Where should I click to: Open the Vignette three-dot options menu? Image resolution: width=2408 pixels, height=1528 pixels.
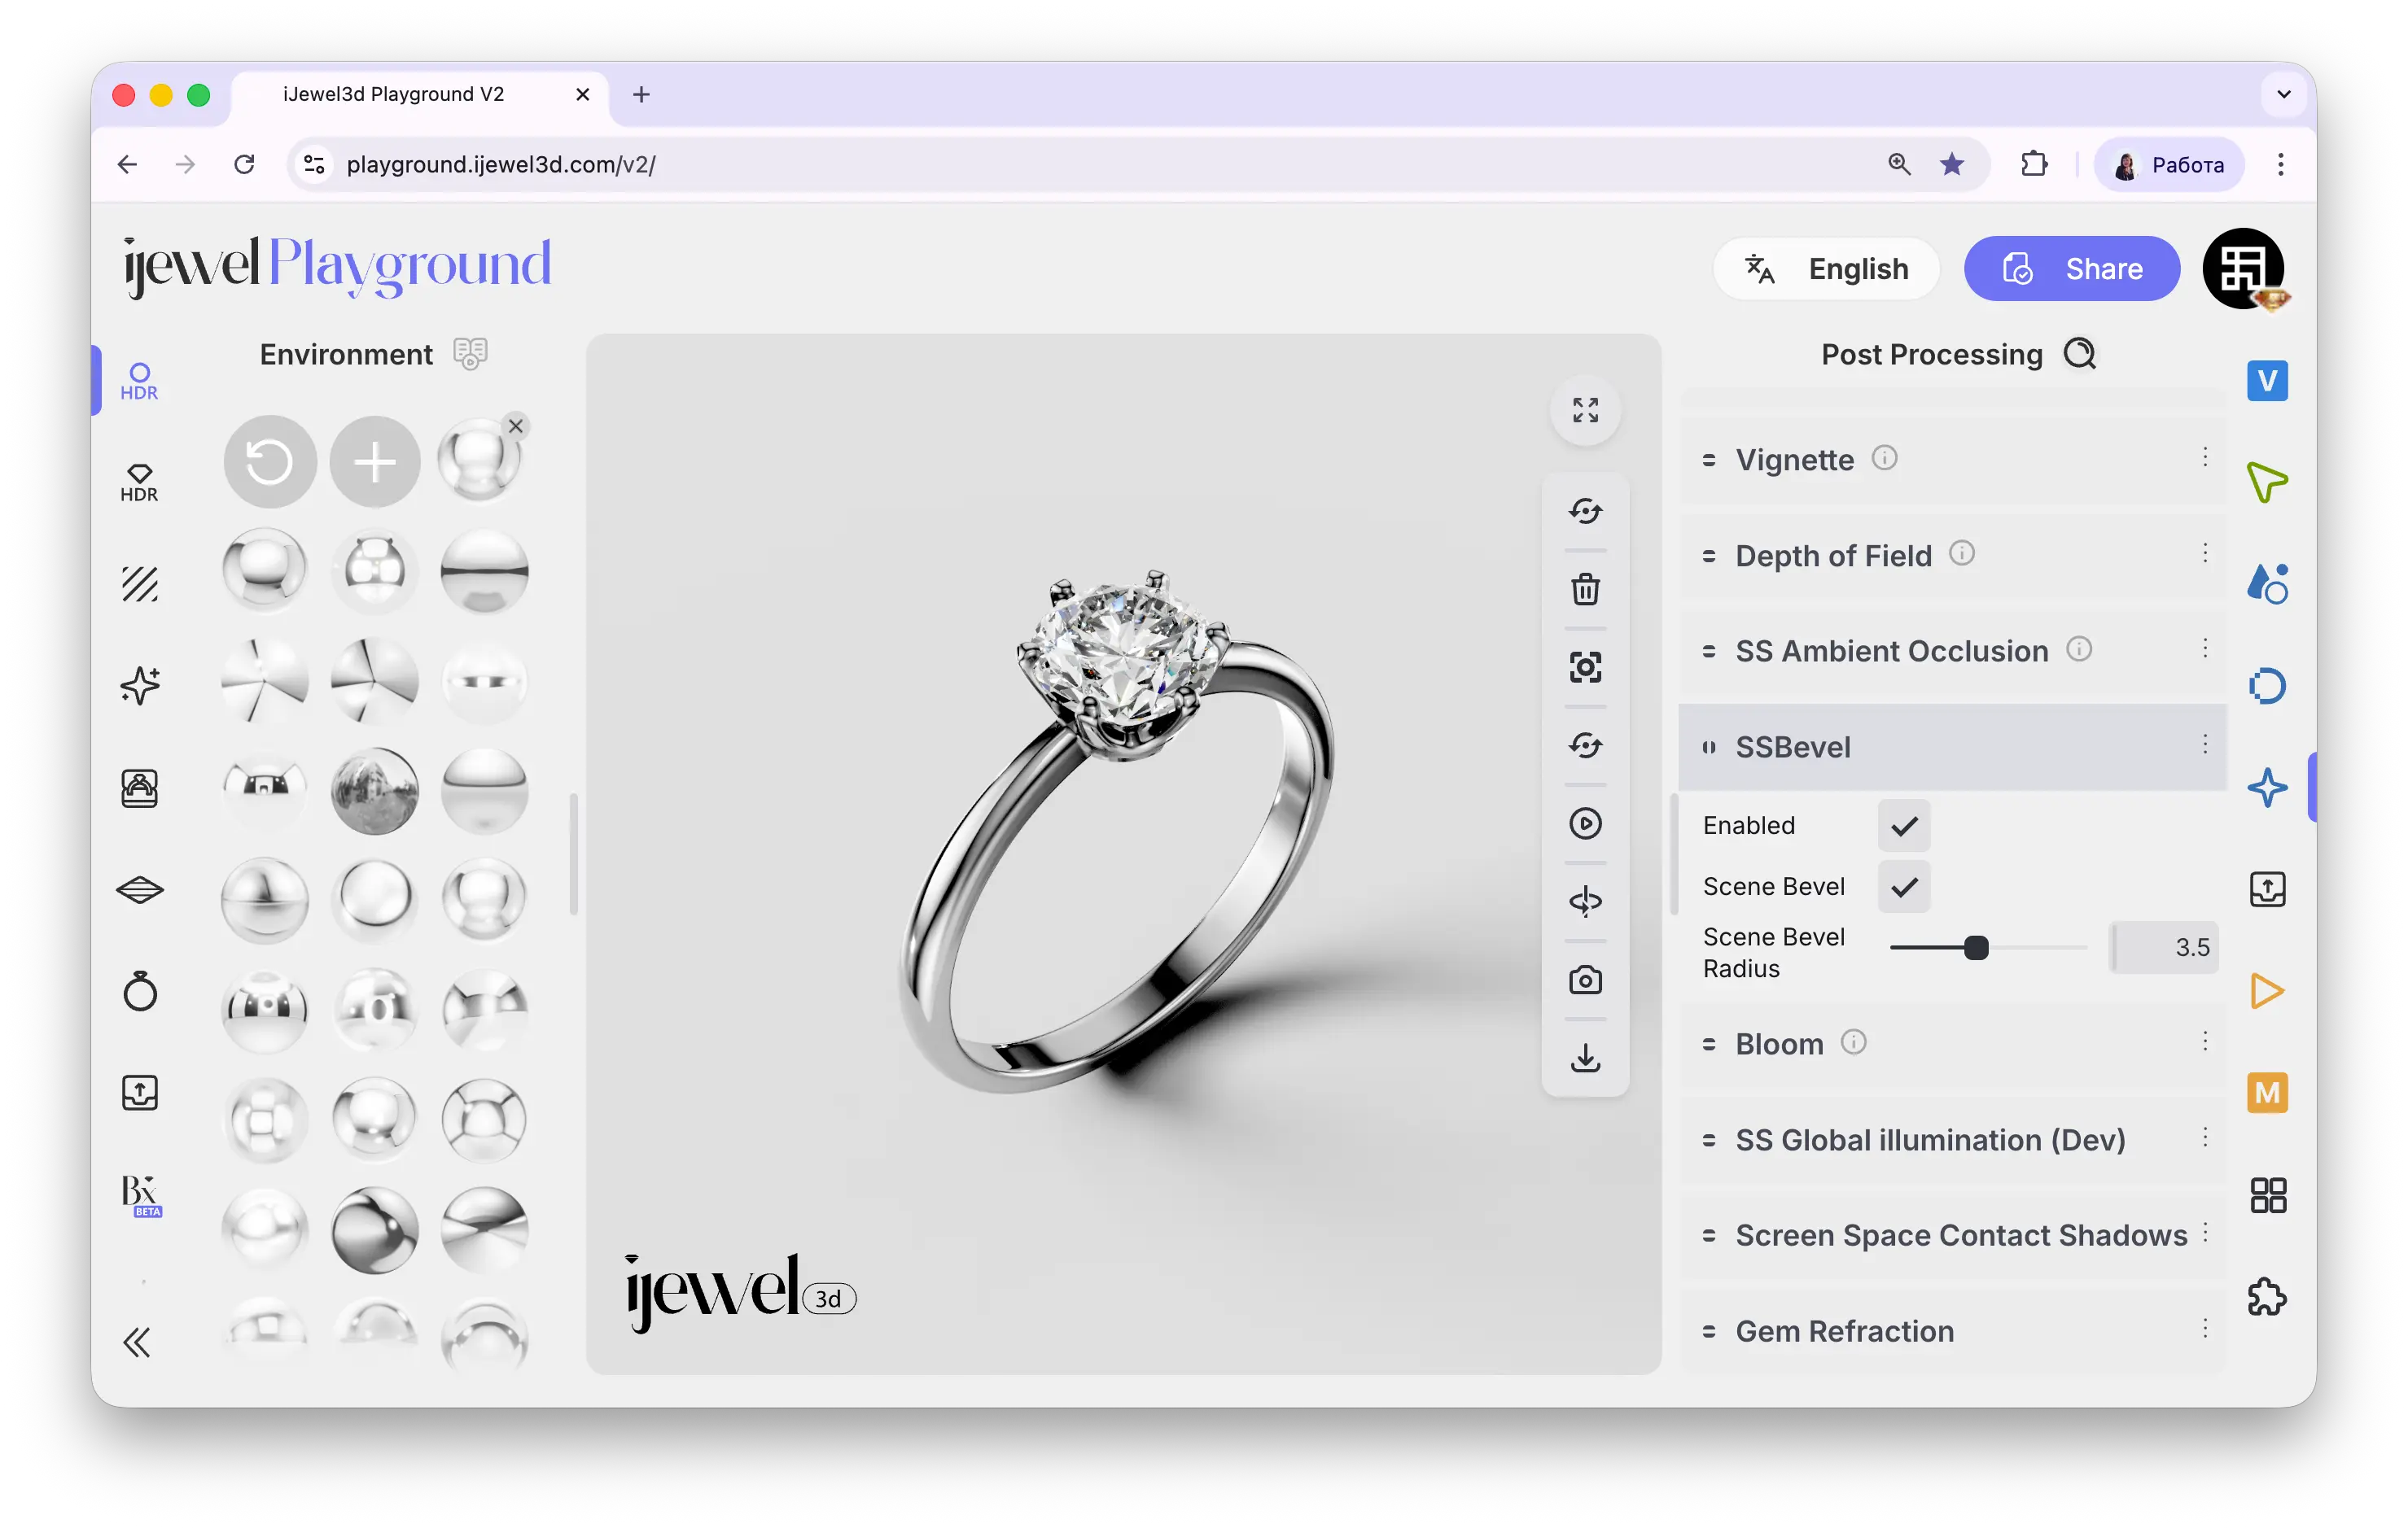click(2204, 458)
